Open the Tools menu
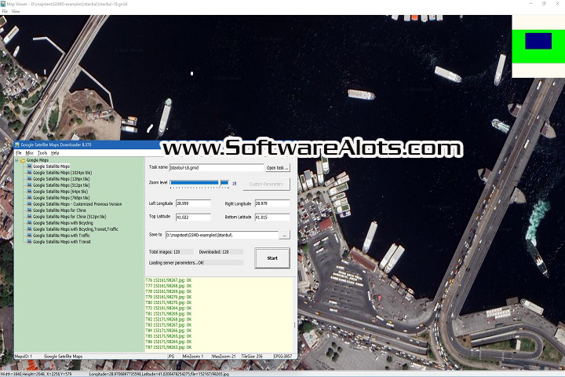Screen dimensions: 565x377 pos(42,153)
